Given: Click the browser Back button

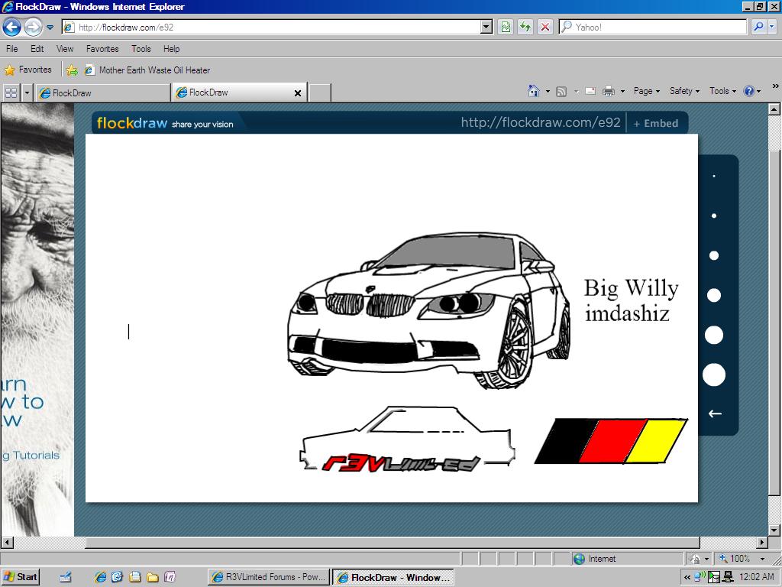Looking at the screenshot, I should [11, 27].
